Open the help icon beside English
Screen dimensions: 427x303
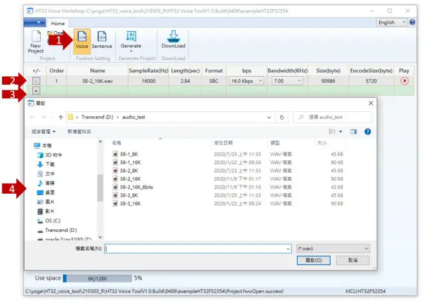(412, 22)
